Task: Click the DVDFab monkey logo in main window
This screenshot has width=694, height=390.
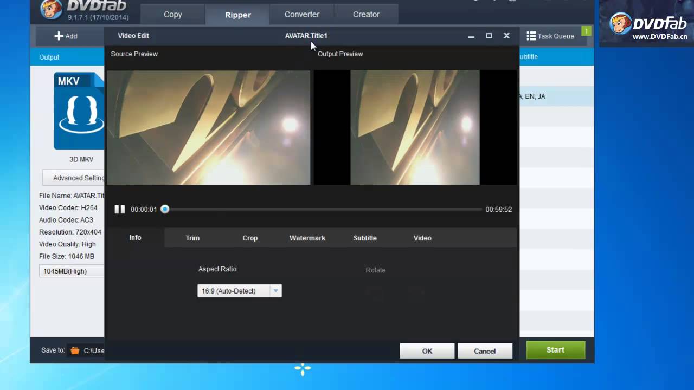Action: tap(52, 9)
